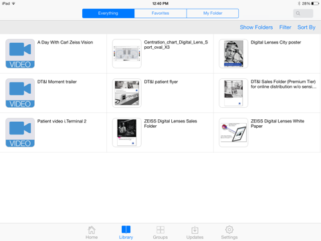Switch to the My Folder tab
The image size is (321, 241).
click(213, 13)
